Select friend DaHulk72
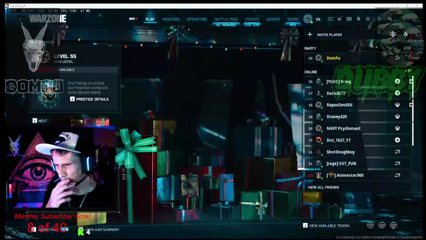Screen dimensions: 426x240 pyautogui.click(x=358, y=93)
